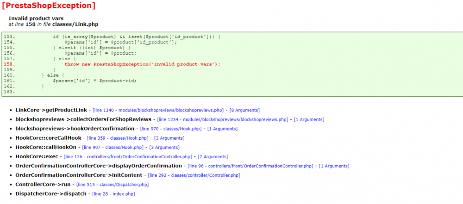The image size is (463, 204).
Task: Click blockshopreviews->collectOrdersForShopReviews text
Action: [x=83, y=119]
